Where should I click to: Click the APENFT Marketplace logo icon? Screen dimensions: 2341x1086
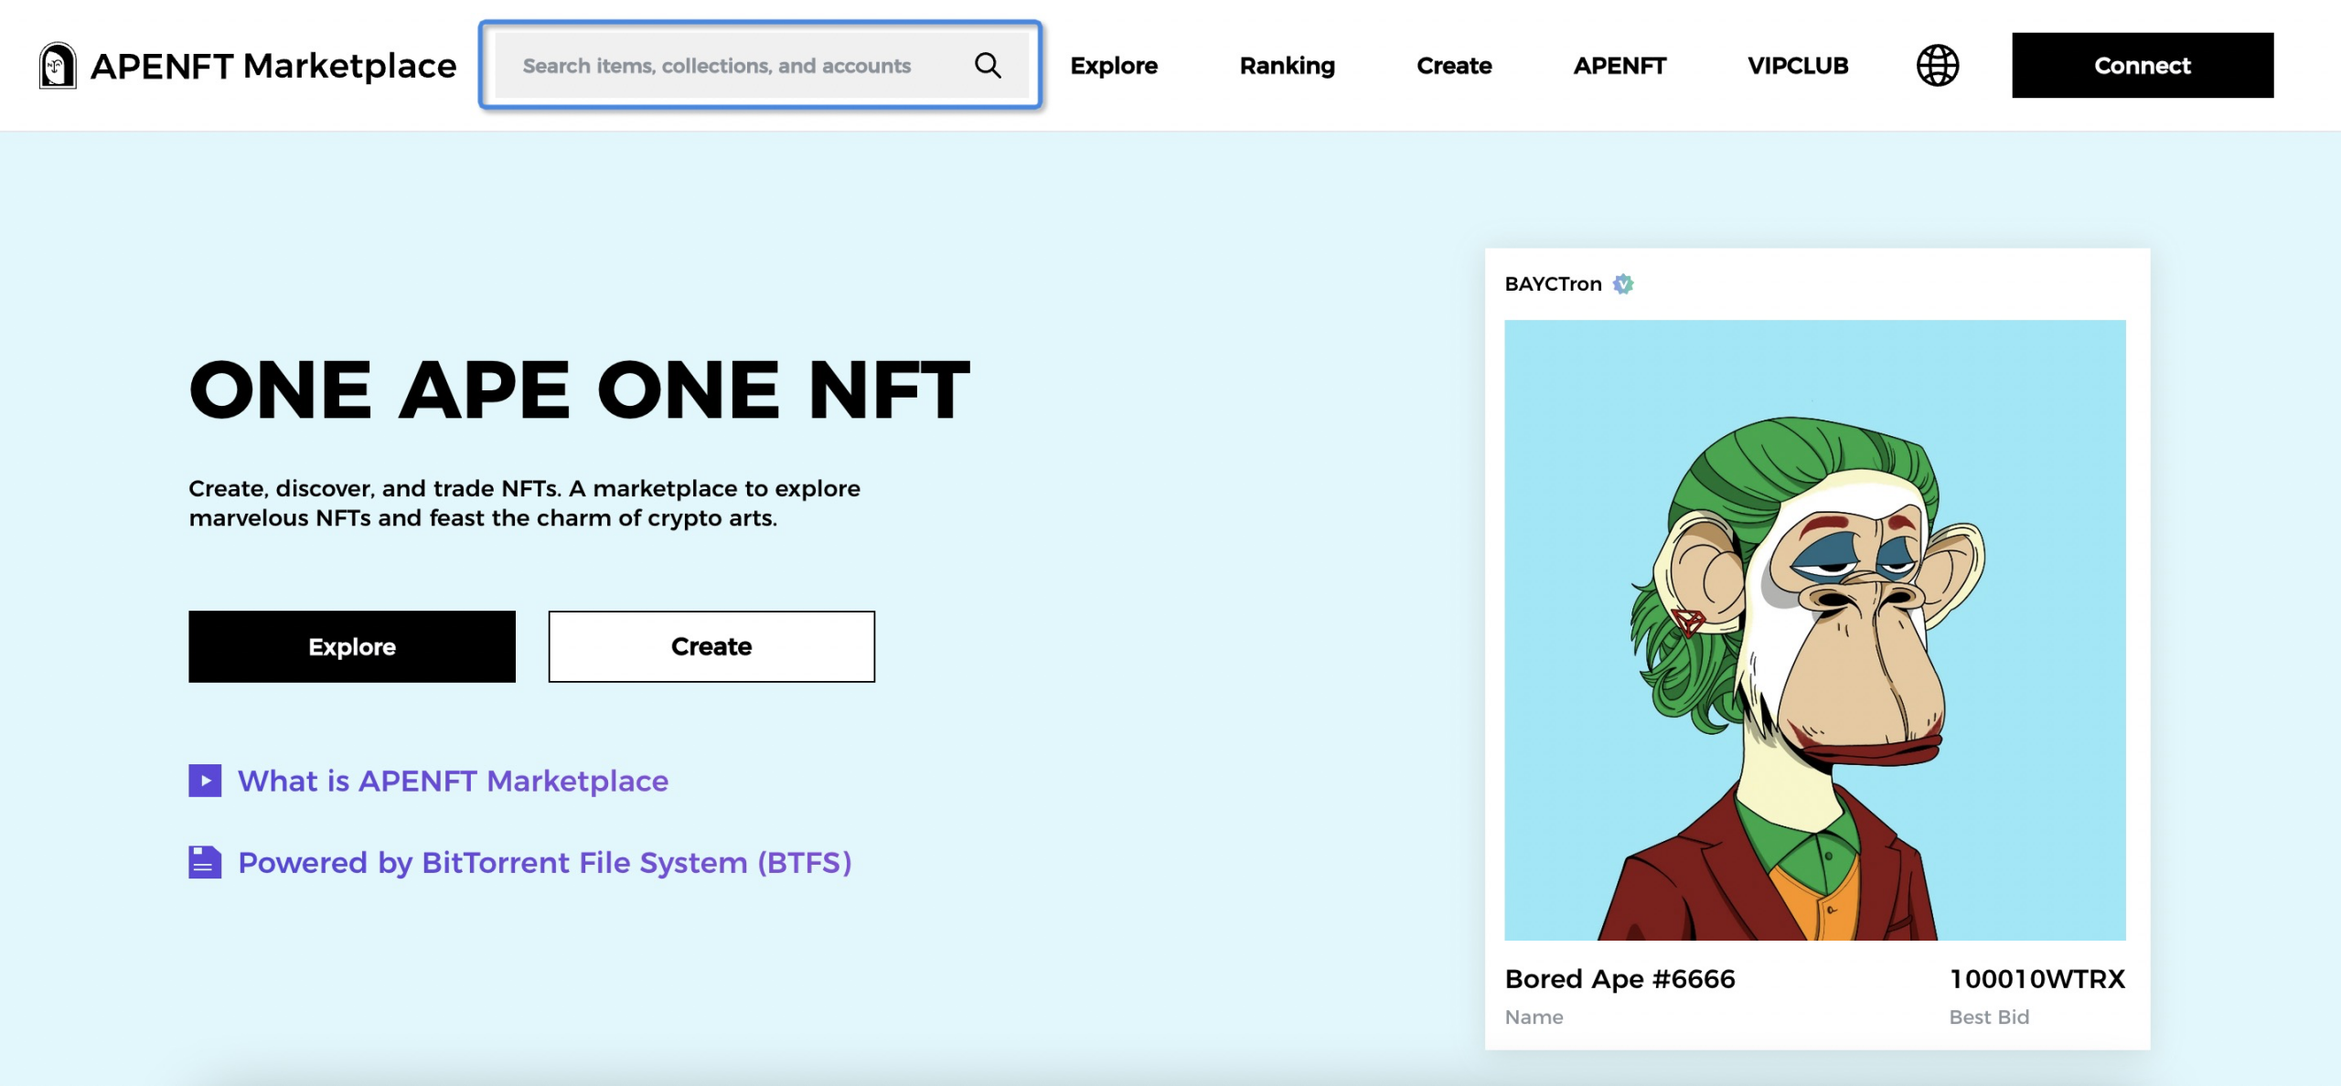point(58,65)
